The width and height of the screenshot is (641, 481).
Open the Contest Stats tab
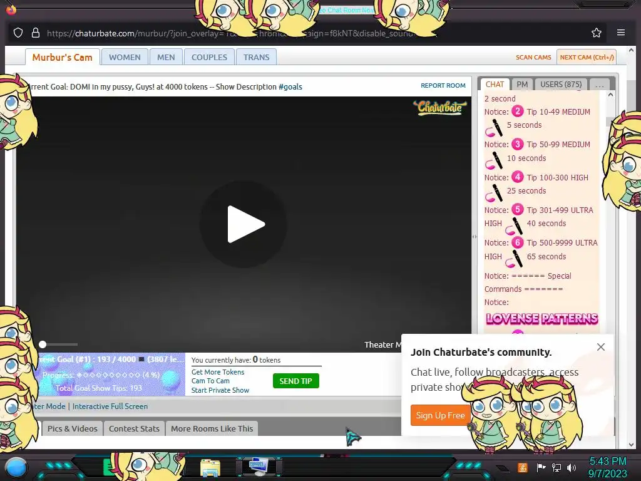(134, 428)
